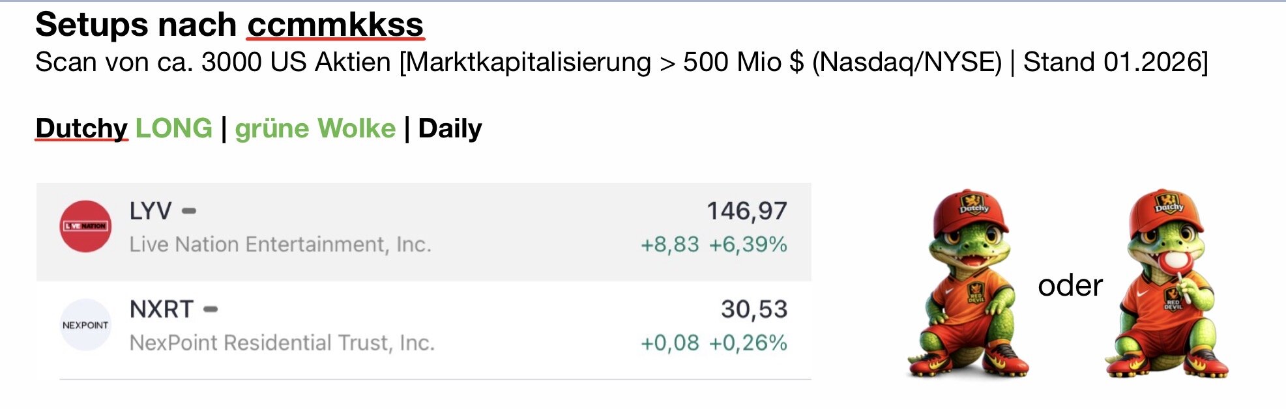Click the Live Nation red logo icon
The width and height of the screenshot is (1286, 409).
[x=85, y=226]
